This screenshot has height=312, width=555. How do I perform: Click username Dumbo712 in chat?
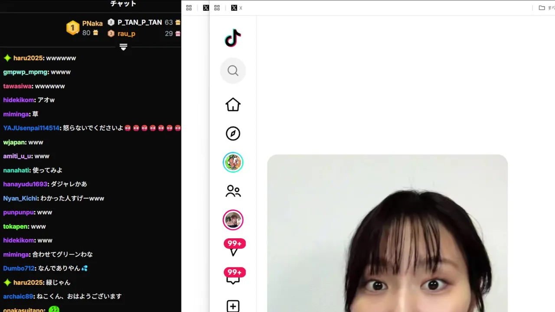click(19, 268)
